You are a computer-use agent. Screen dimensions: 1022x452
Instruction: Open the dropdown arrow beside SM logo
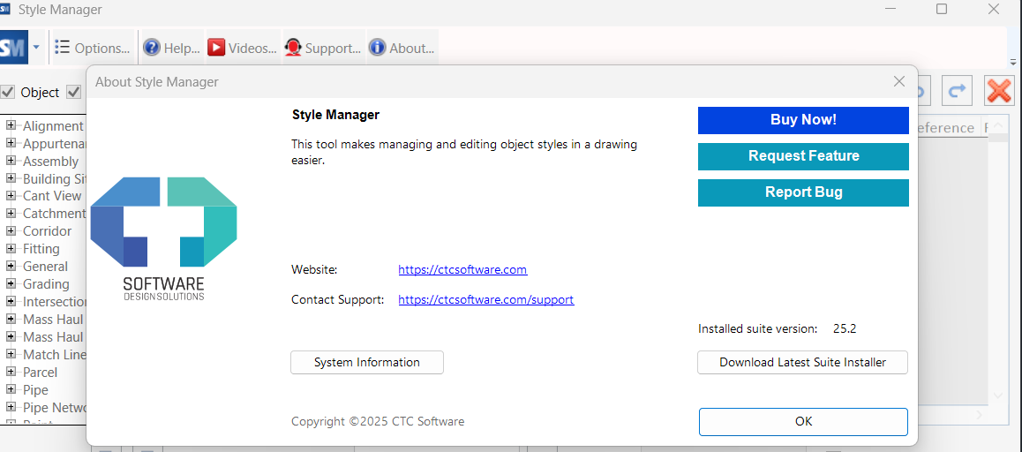coord(36,48)
